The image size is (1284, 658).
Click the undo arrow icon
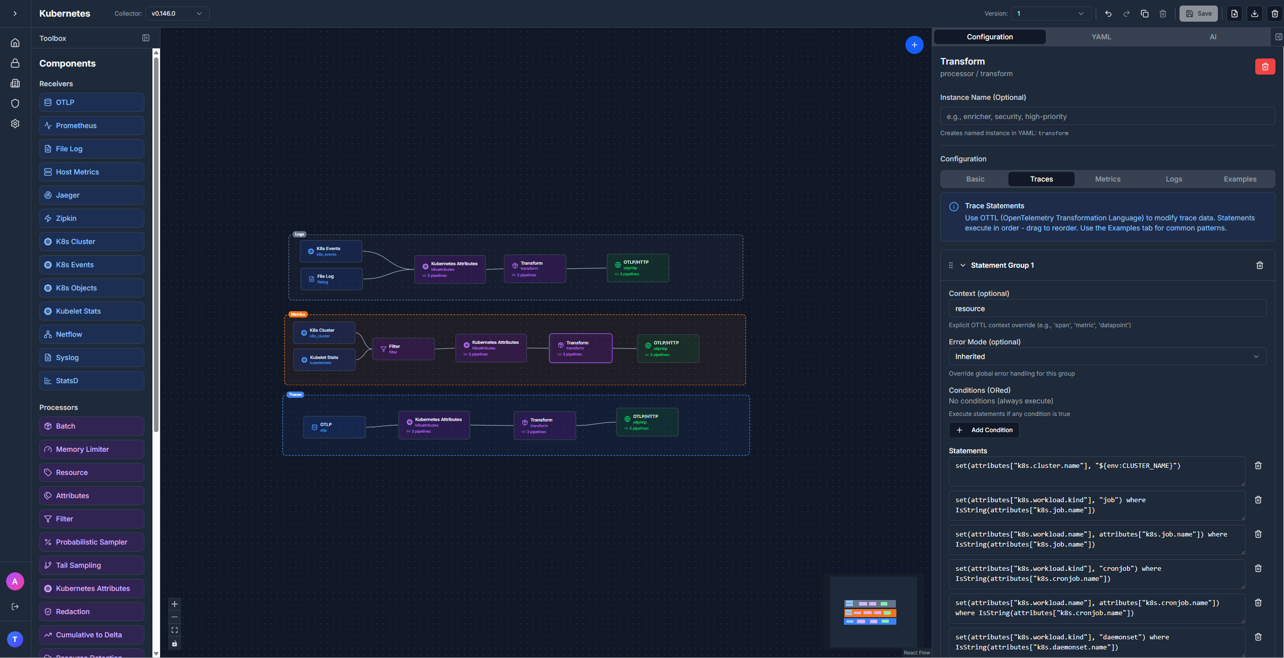1108,14
